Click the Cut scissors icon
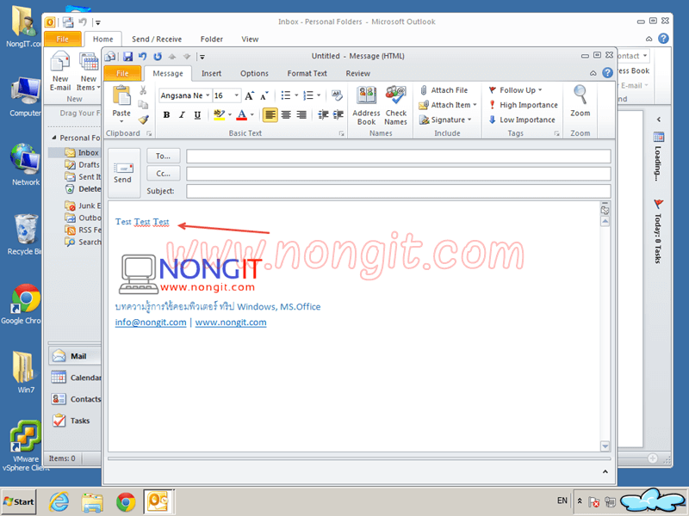Viewport: 689px width, 516px height. pyautogui.click(x=143, y=91)
